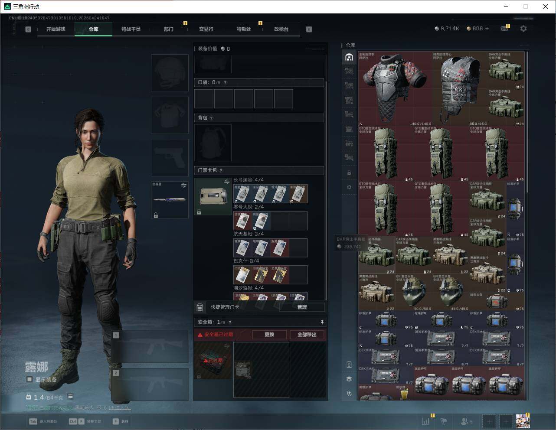Click the plus beside 606 currency
This screenshot has width=556, height=430.
coord(487,29)
